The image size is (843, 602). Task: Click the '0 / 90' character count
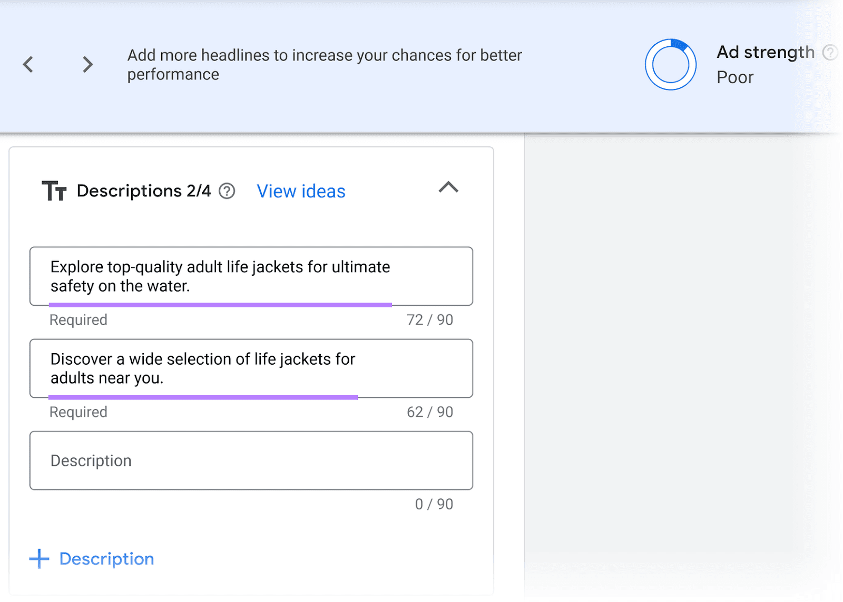434,504
